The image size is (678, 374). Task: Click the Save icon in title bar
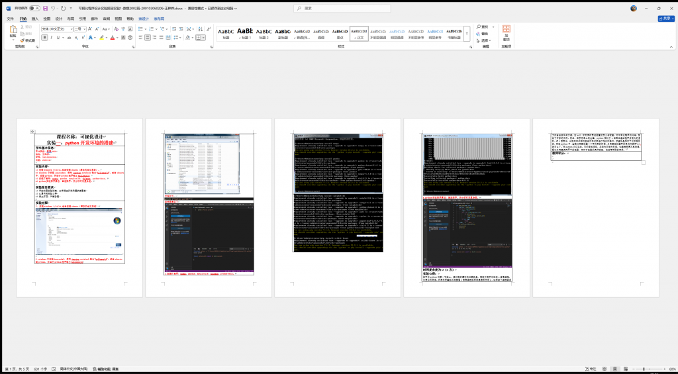point(45,9)
